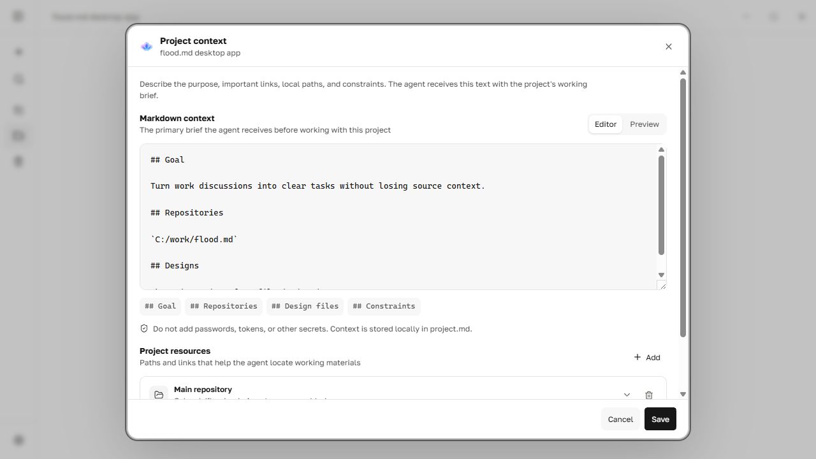Switch to the Editor tab

point(605,124)
